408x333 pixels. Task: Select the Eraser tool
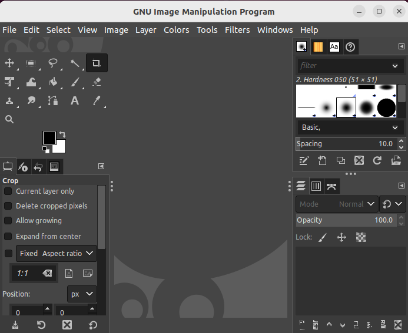tap(97, 82)
